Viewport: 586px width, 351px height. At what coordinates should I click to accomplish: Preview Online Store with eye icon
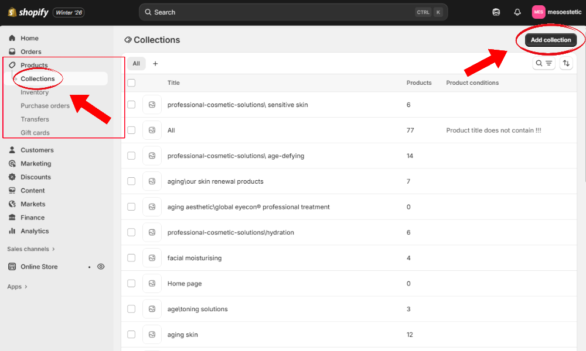click(101, 267)
